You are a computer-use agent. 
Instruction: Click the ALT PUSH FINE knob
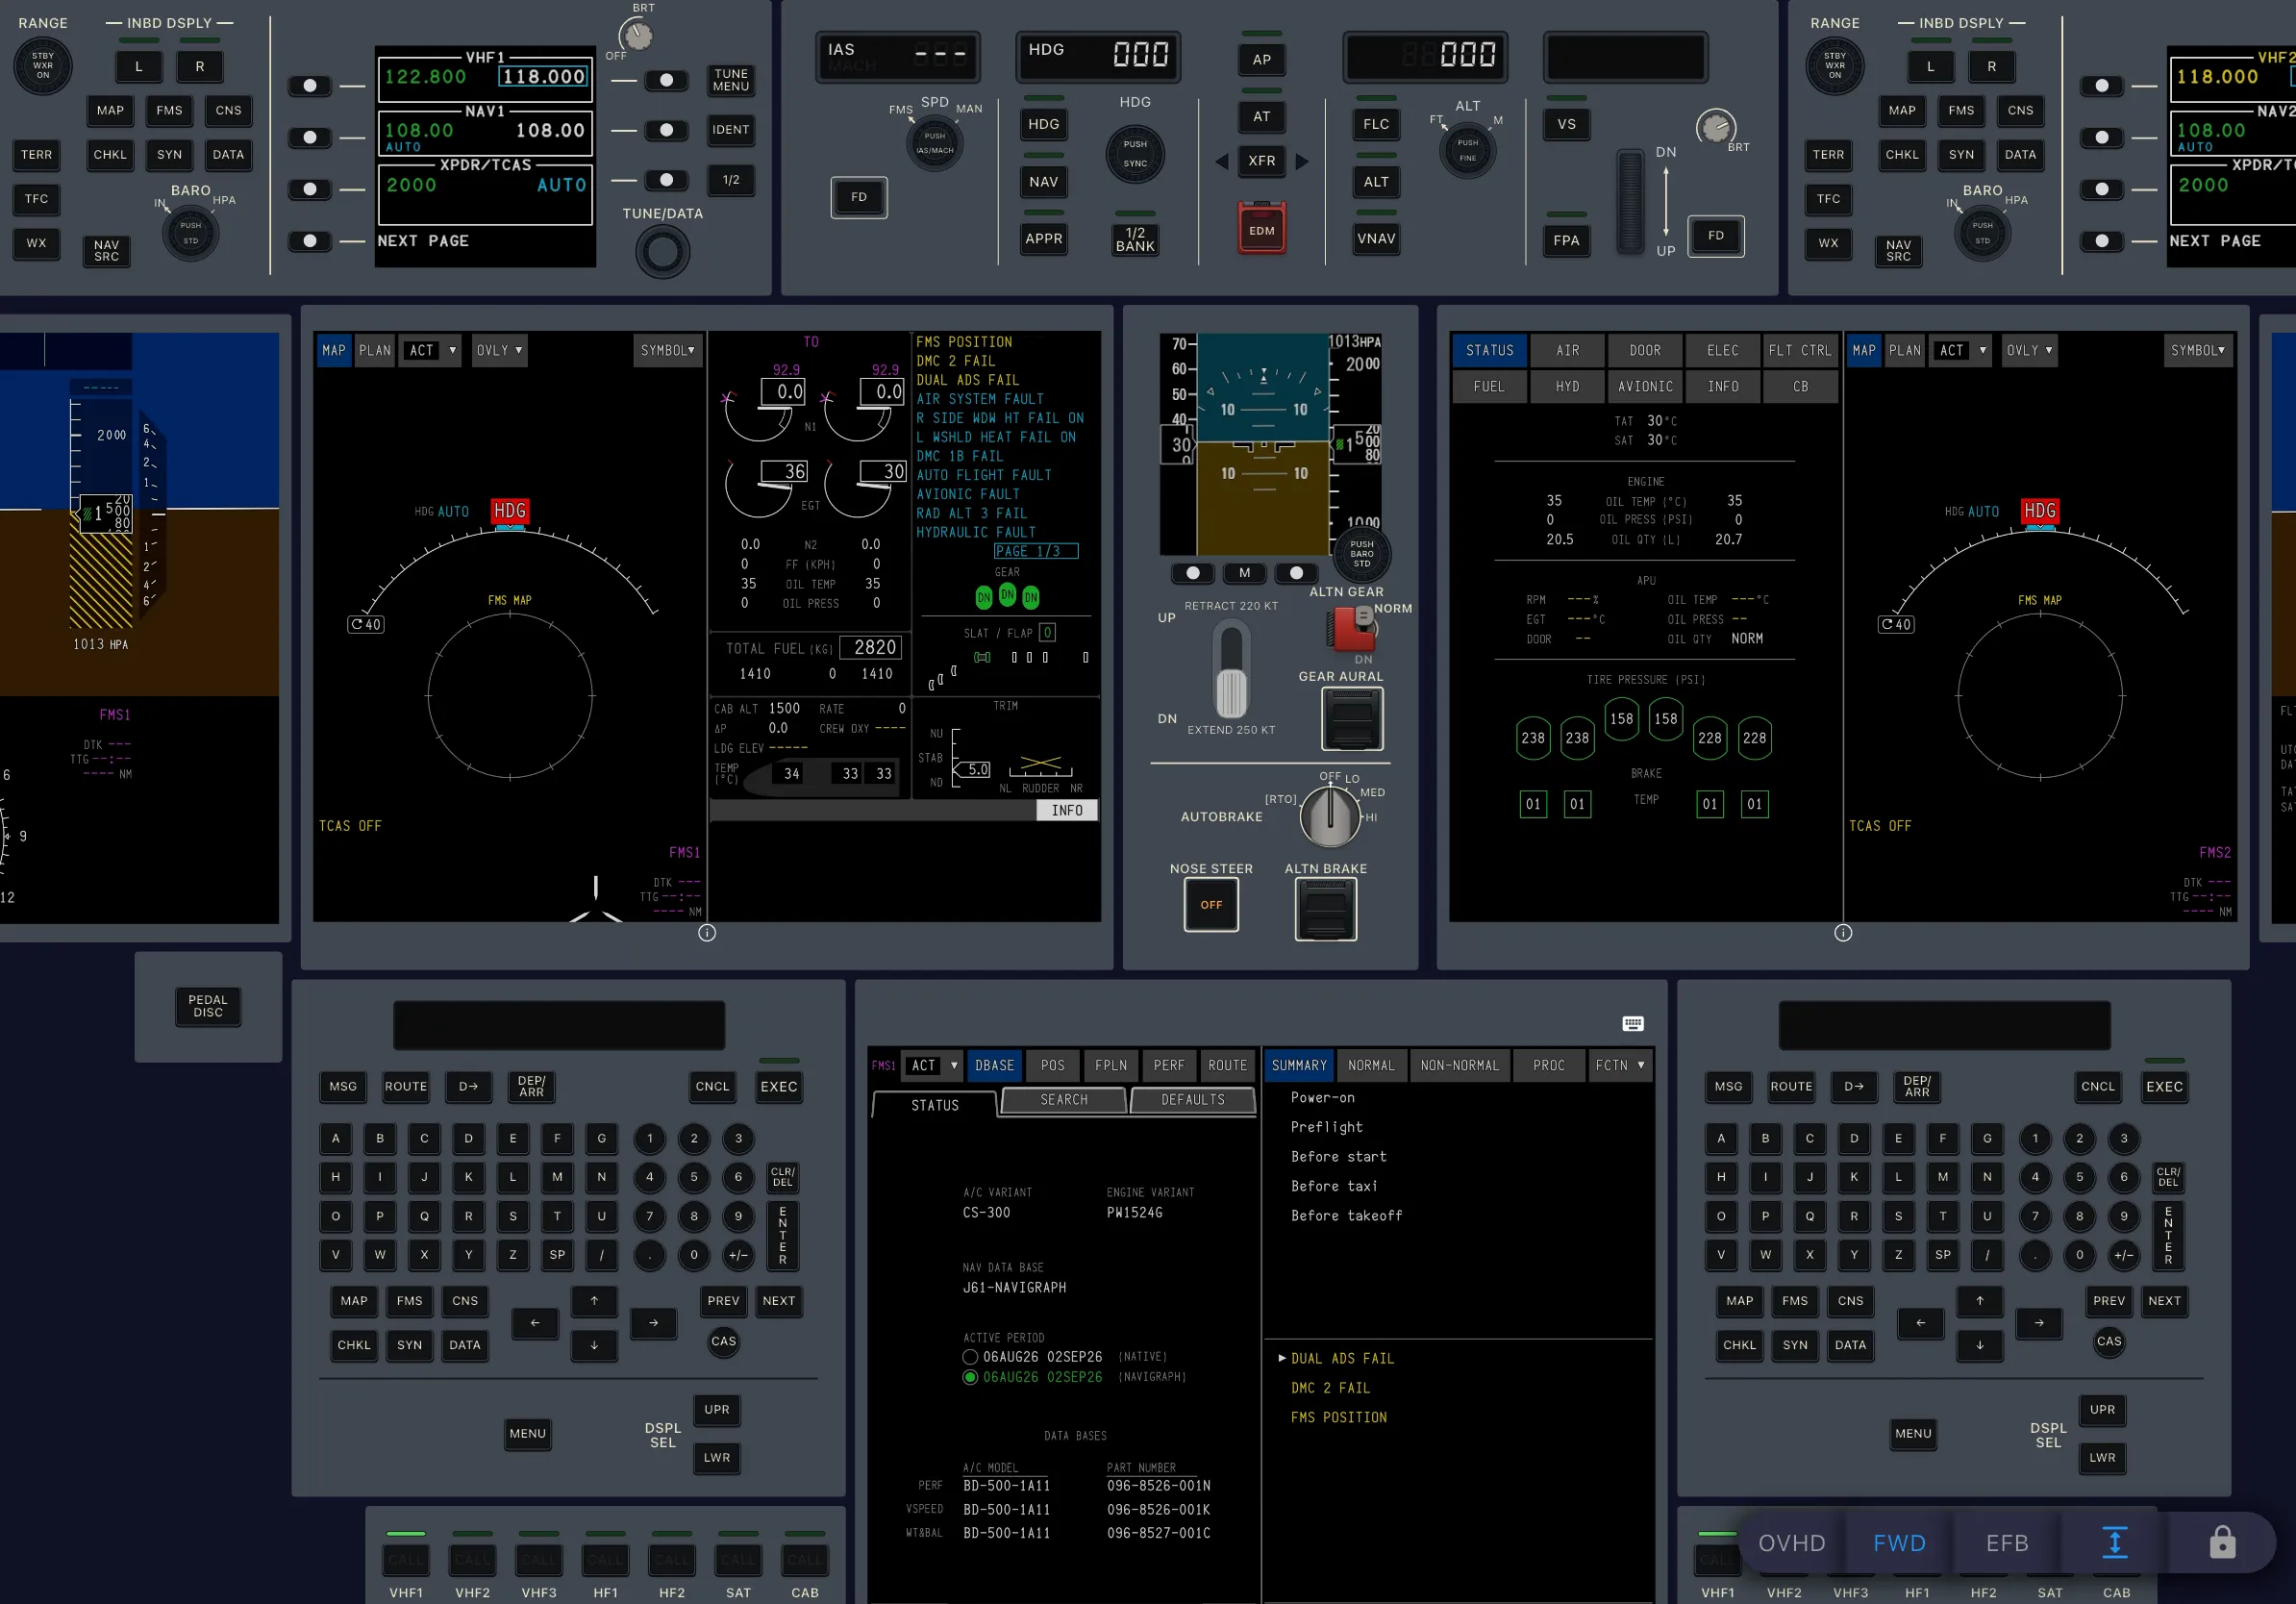(x=1467, y=150)
